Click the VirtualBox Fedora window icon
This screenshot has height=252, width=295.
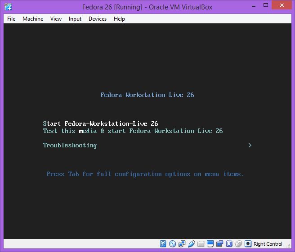[8, 7]
